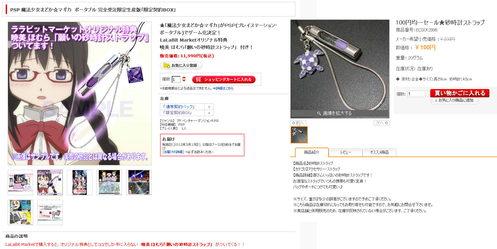Screen dimensions: 497x249
Task: Open the limited box set first thumbnail
Action: pos(20,183)
